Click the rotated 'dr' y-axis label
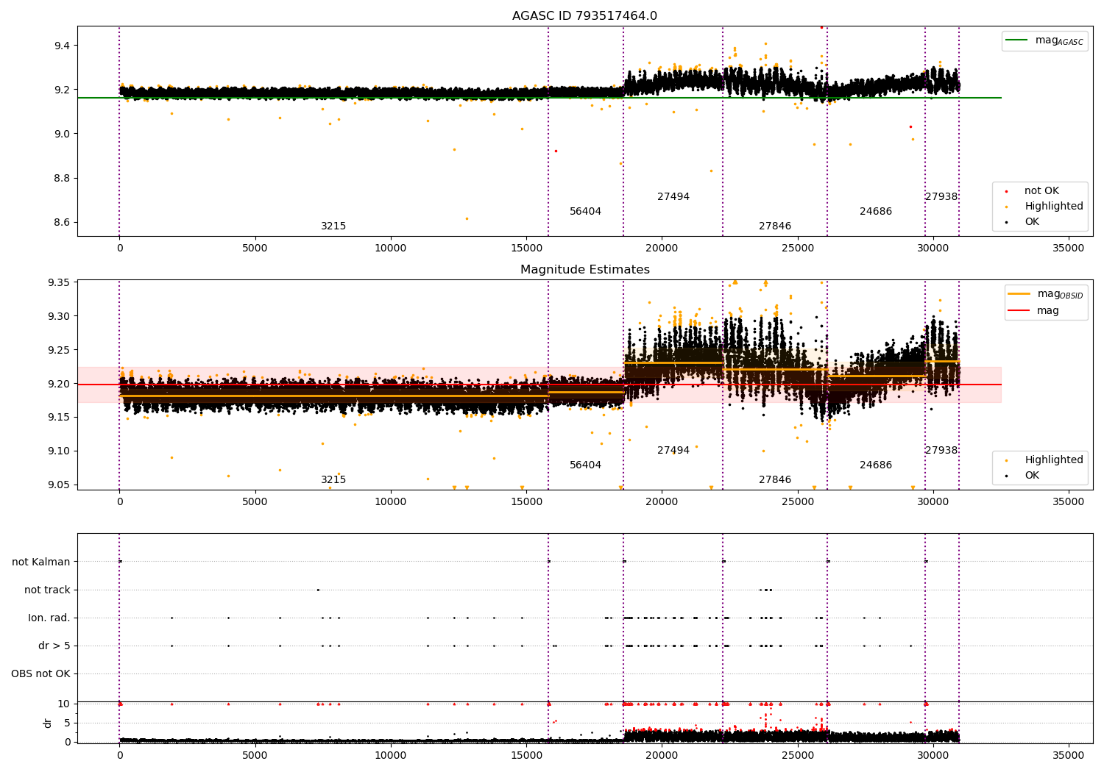Image resolution: width=1104 pixels, height=772 pixels. [48, 723]
